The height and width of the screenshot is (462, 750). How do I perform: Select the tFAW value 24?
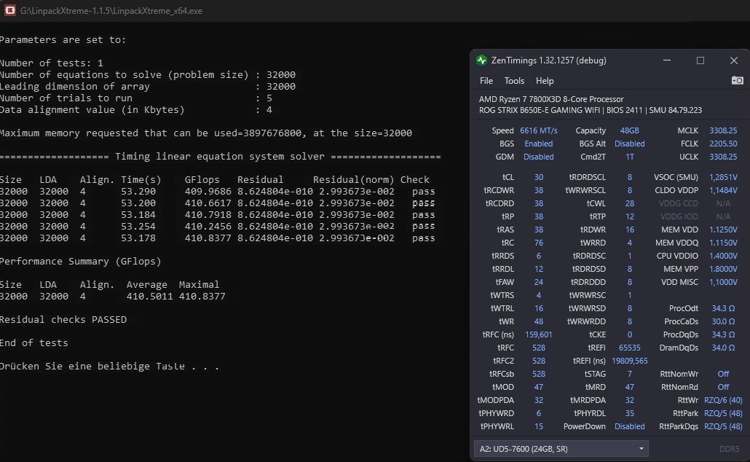[x=539, y=282]
